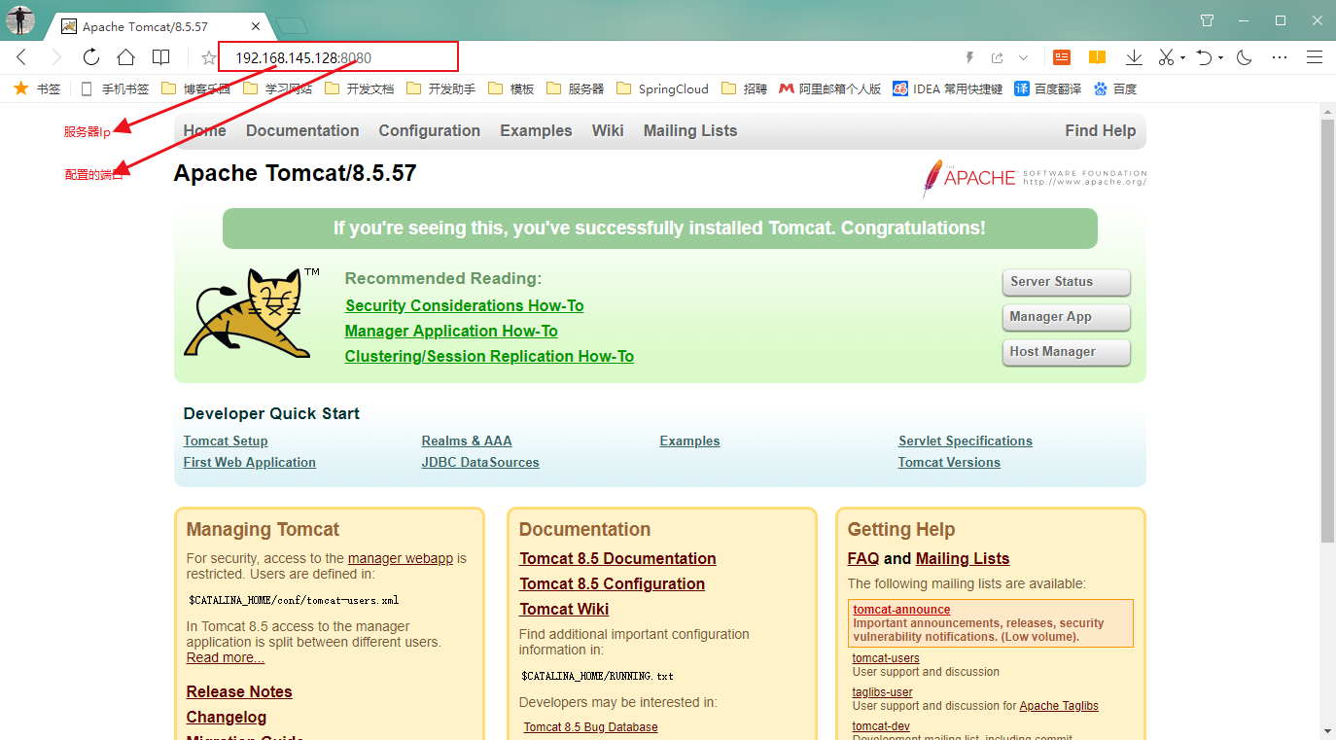1336x740 pixels.
Task: Toggle night mode with the moon icon
Action: coord(1244,57)
